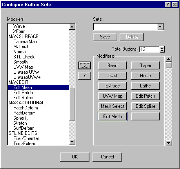Click the Modifiers list scrollbar thumb
This screenshot has height=169, width=180.
pyautogui.click(x=72, y=104)
